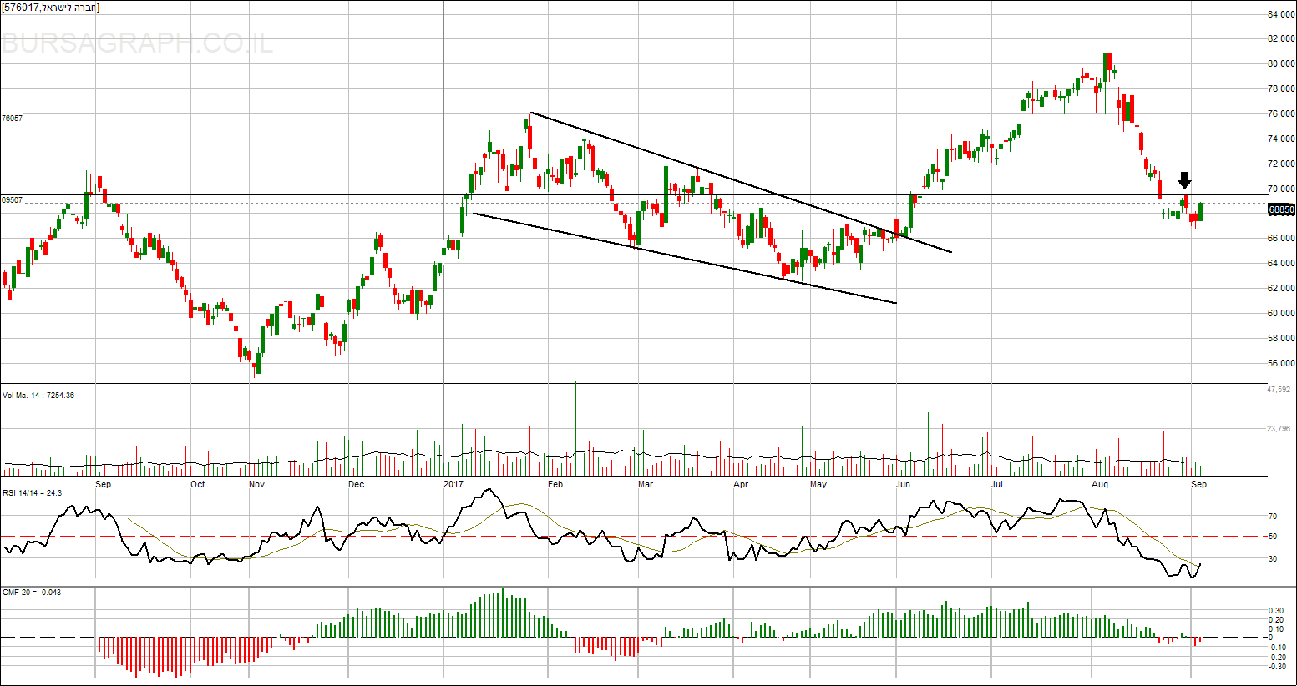Viewport: 1297px width, 686px height.
Task: Click the 78,000 price axis label
Action: pyautogui.click(x=1281, y=89)
